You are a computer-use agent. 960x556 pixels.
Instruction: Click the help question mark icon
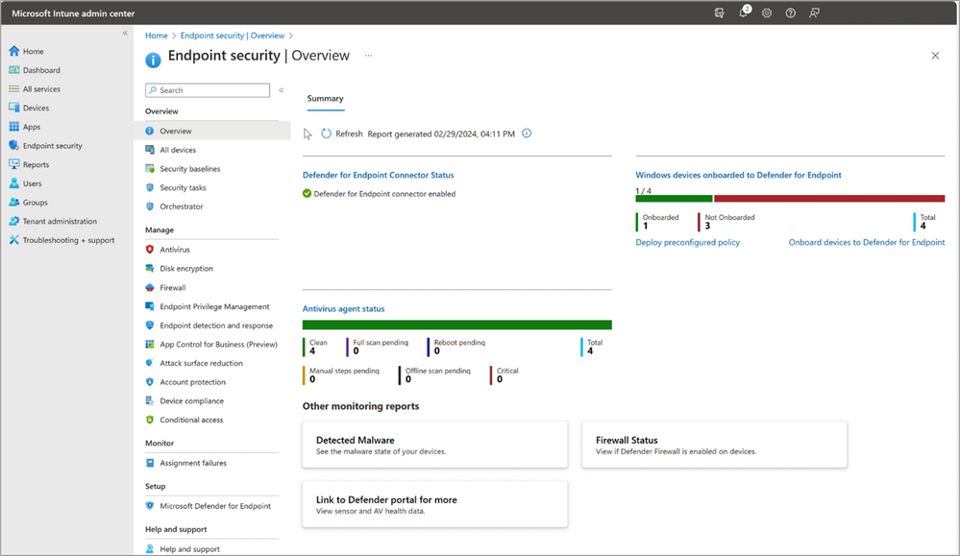[x=791, y=12]
